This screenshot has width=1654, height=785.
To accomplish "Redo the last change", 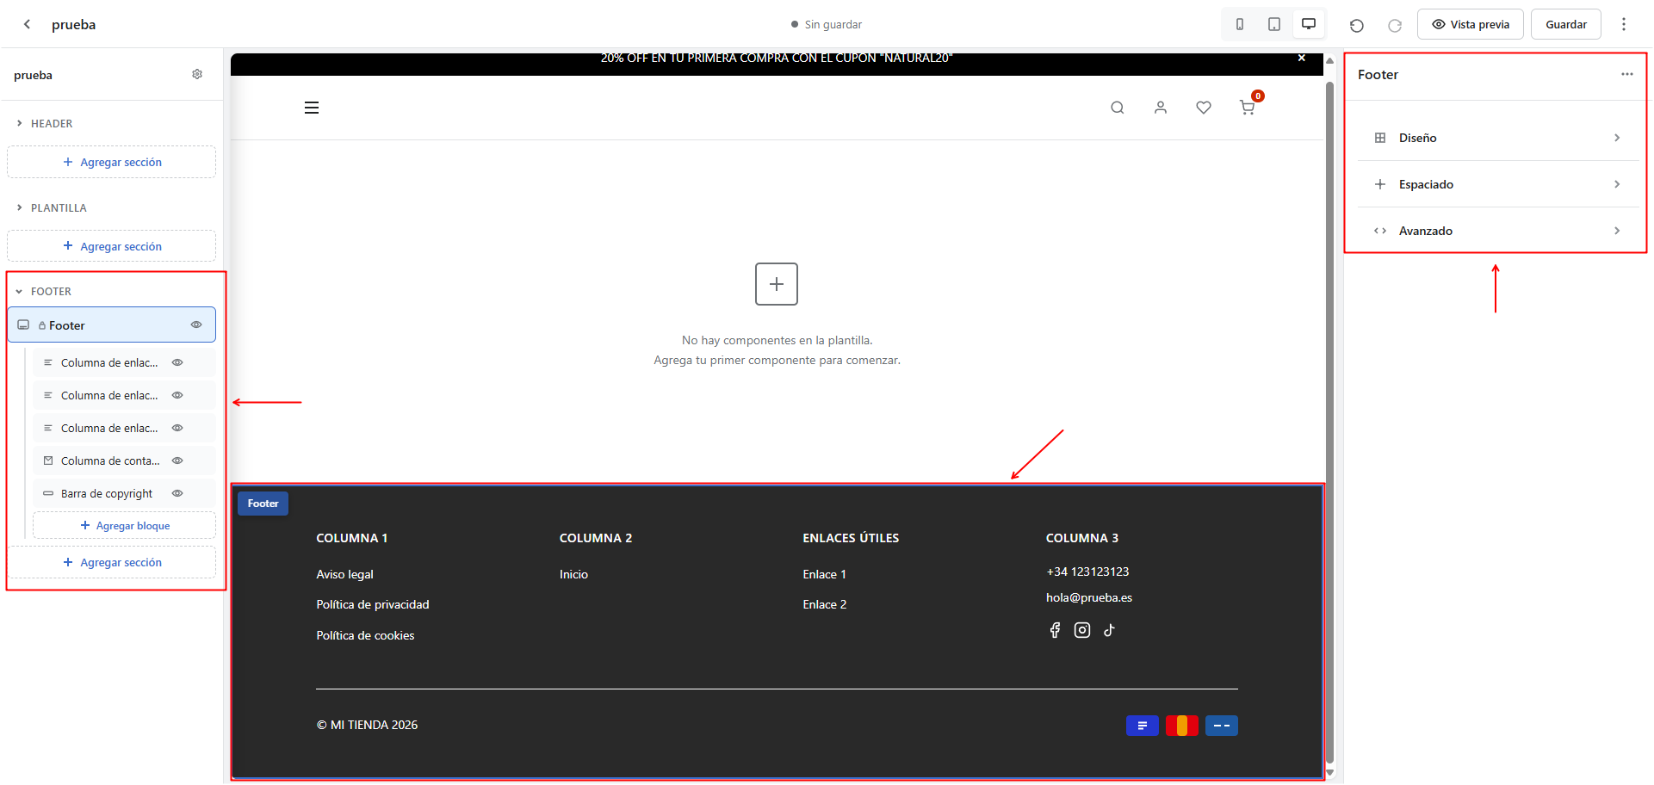I will [1395, 25].
